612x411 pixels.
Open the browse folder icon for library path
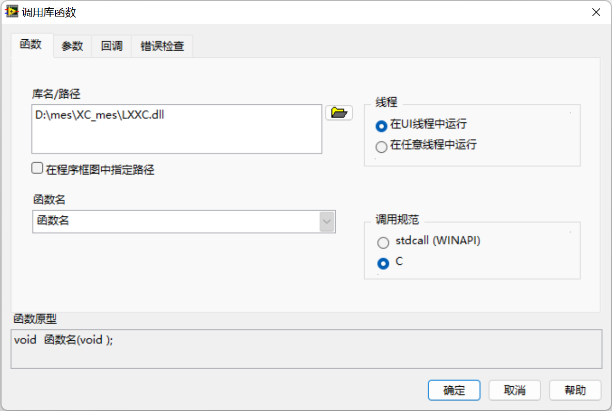tap(339, 113)
